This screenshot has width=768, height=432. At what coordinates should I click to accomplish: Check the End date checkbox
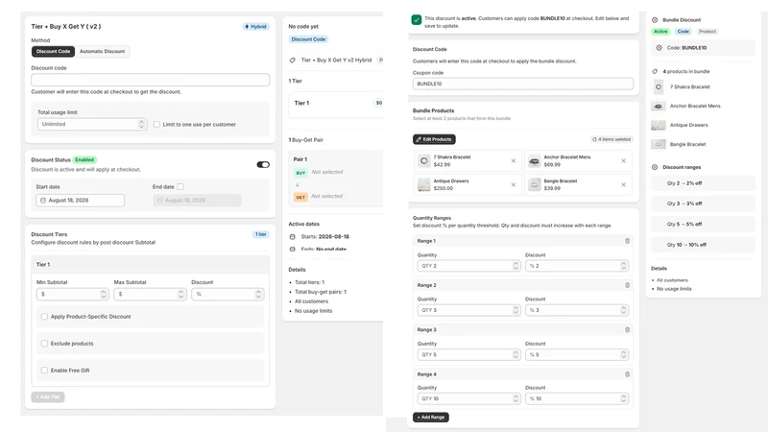coord(180,186)
